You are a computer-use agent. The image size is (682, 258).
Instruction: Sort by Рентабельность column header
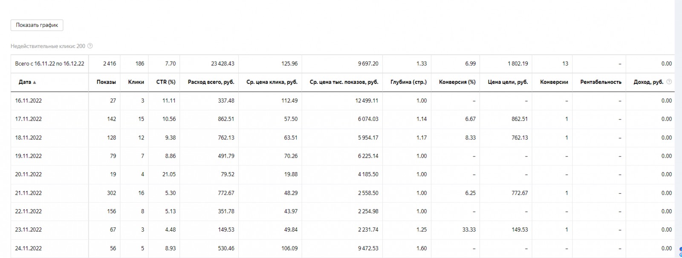click(x=601, y=82)
